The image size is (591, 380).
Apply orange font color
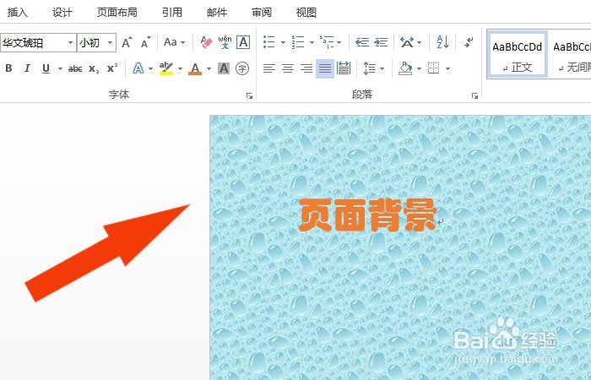point(195,68)
